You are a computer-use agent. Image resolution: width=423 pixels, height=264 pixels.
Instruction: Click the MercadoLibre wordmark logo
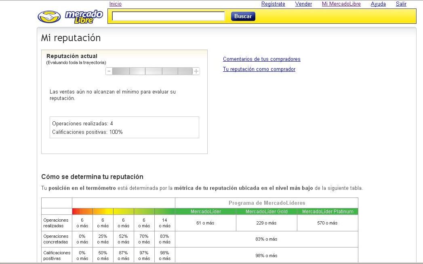click(x=84, y=17)
